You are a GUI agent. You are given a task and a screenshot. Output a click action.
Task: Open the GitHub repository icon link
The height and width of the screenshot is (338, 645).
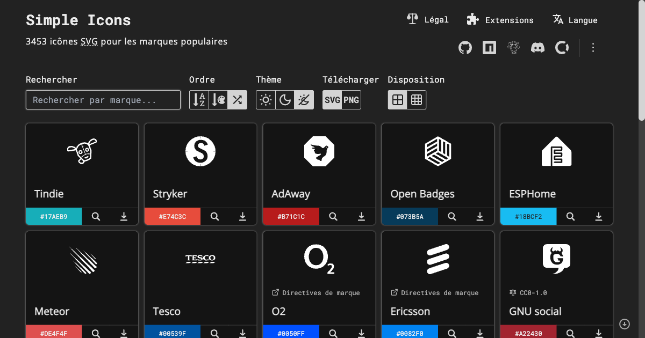pos(465,48)
